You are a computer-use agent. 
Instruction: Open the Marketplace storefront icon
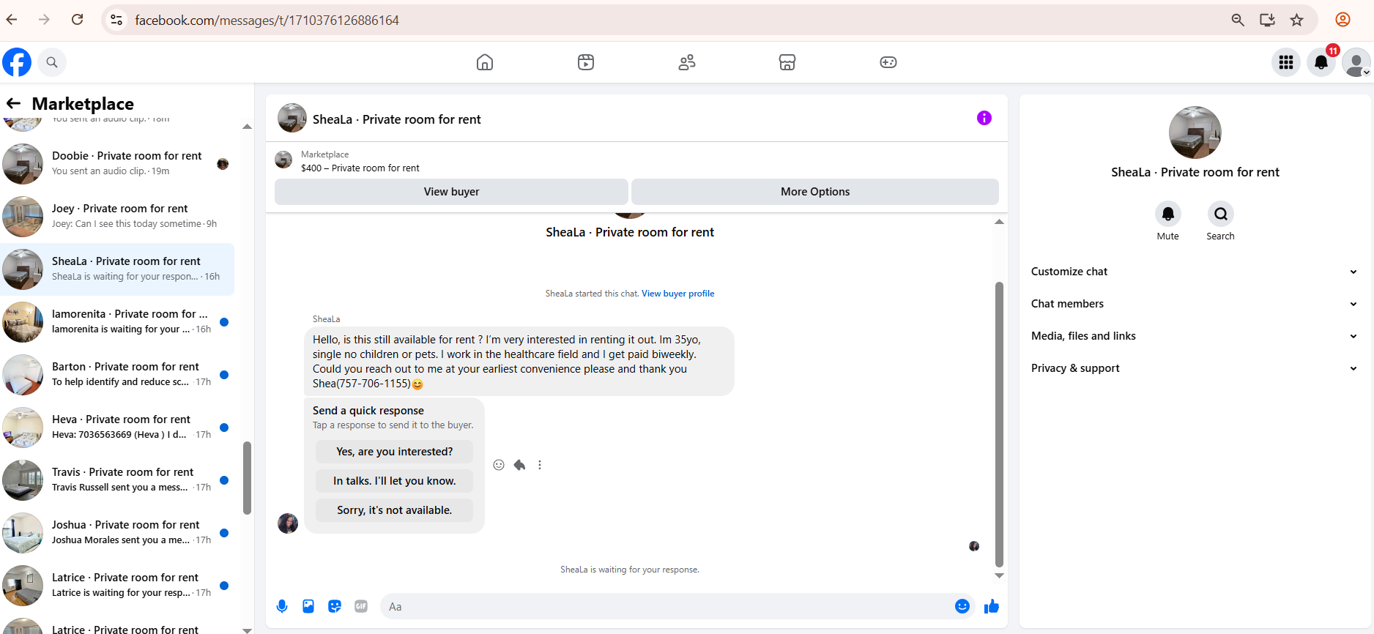787,62
